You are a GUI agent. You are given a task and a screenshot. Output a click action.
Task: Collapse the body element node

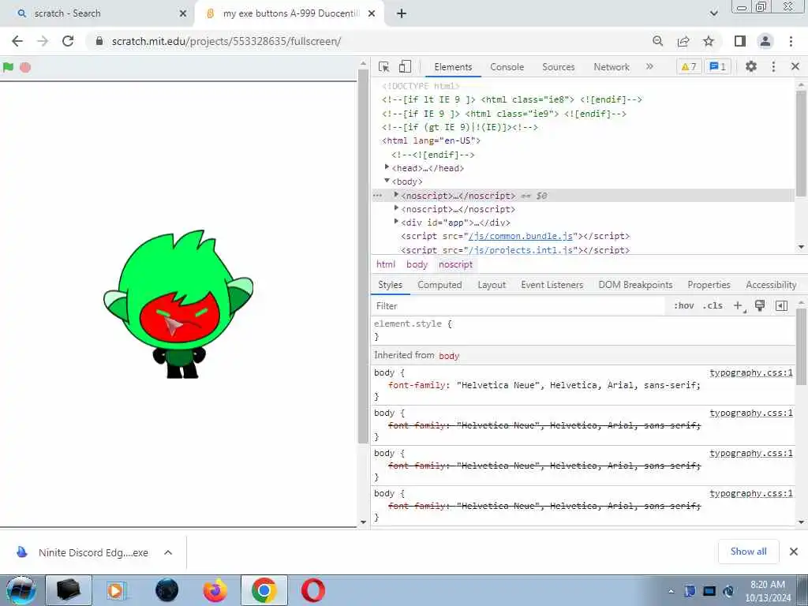(387, 181)
